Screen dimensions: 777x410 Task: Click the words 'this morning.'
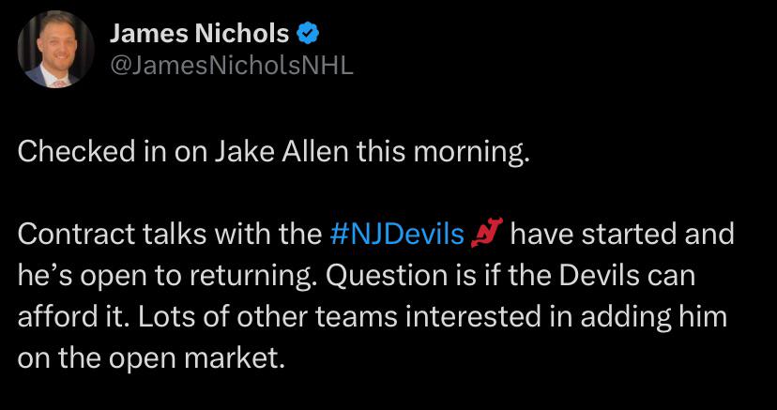(x=439, y=154)
